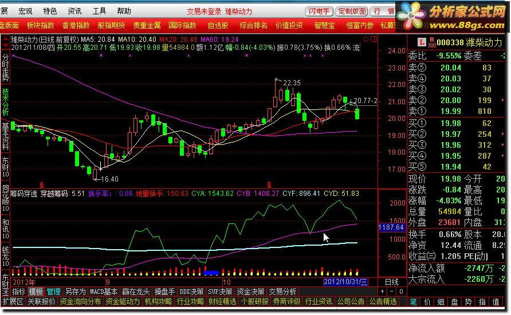The height and width of the screenshot is (315, 511).
Task: Select 国际指数 in the red toolbar
Action: pos(183,25)
